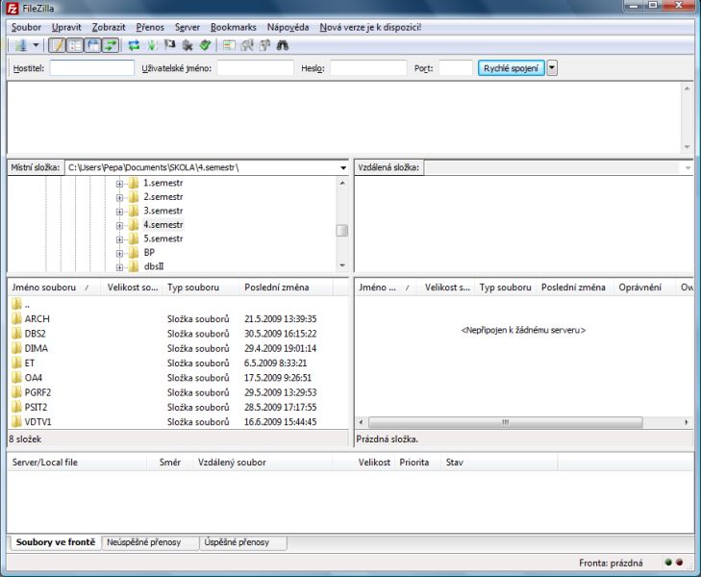Select the PGRF2 folder icon
Image resolution: width=701 pixels, height=577 pixels.
16,392
